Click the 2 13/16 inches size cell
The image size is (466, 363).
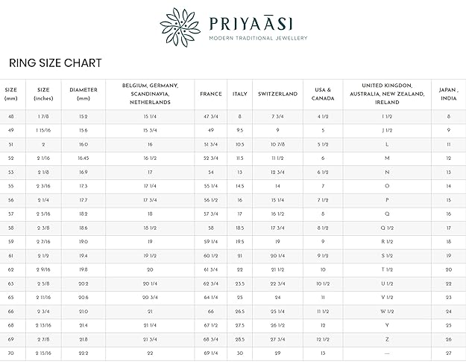tap(43, 326)
